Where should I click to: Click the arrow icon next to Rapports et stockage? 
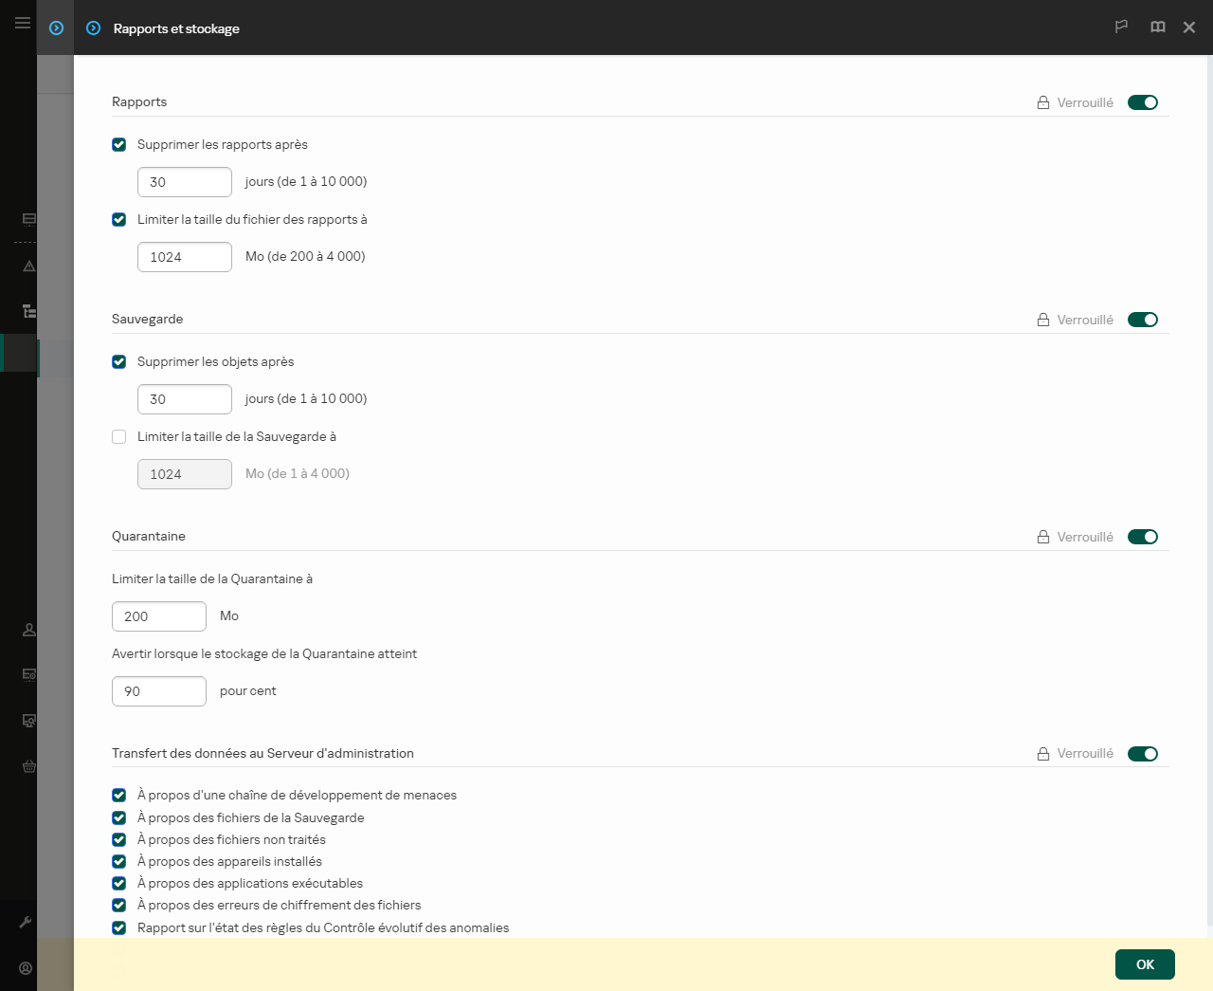click(93, 28)
